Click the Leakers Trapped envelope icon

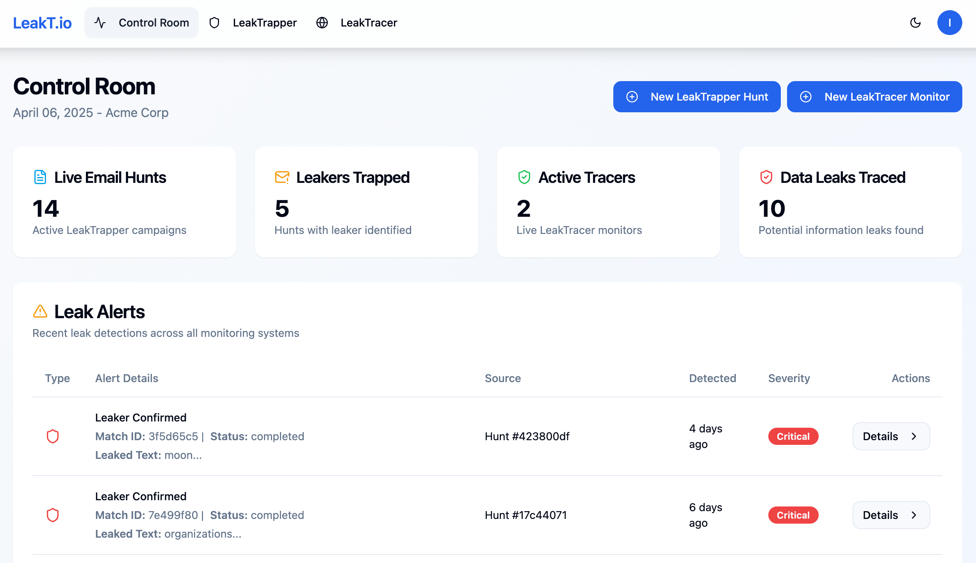tap(282, 177)
